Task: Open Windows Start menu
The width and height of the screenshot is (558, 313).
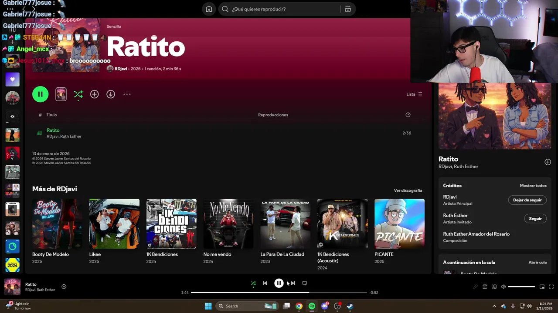Action: coord(208,306)
